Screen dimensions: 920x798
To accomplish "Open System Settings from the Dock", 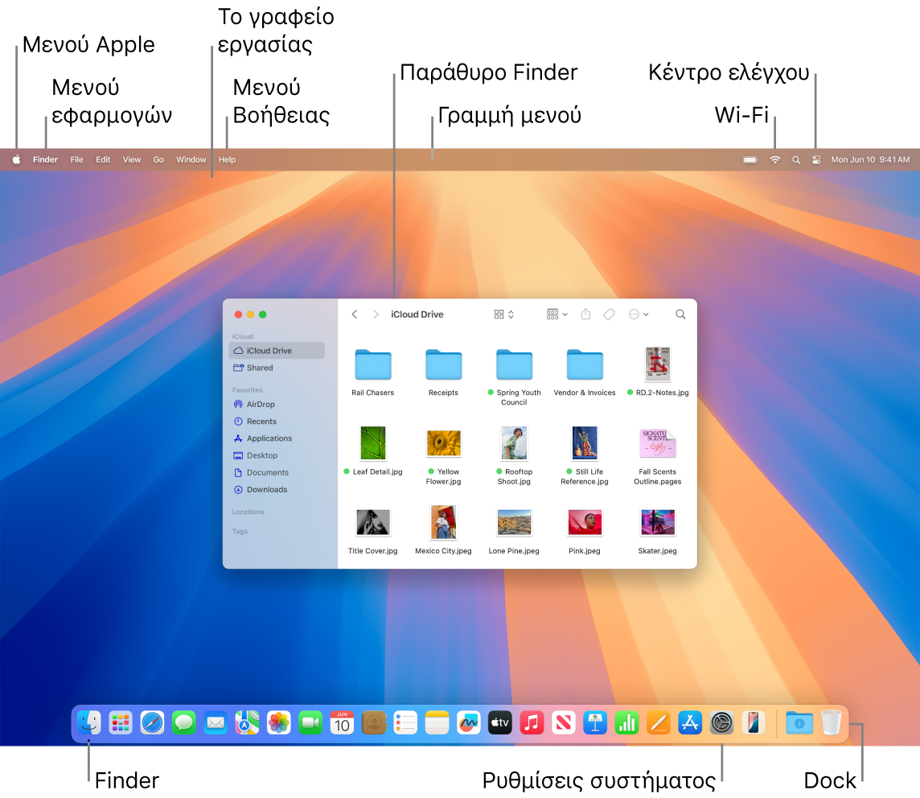I will click(721, 722).
